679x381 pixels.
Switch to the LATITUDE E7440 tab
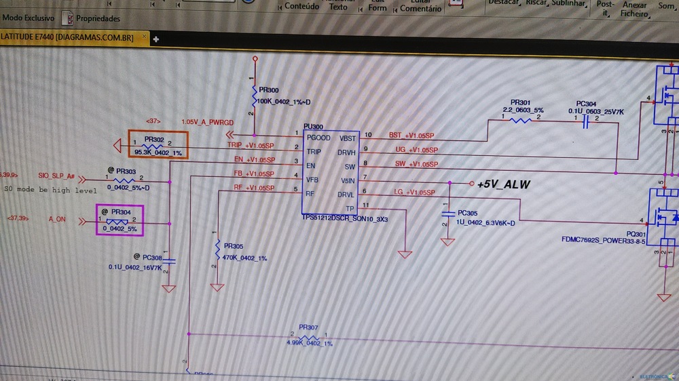[67, 37]
